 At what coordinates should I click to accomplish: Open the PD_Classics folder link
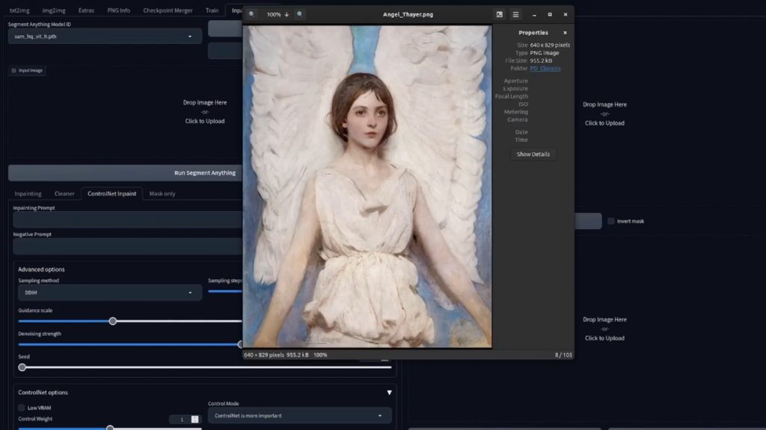(x=545, y=69)
